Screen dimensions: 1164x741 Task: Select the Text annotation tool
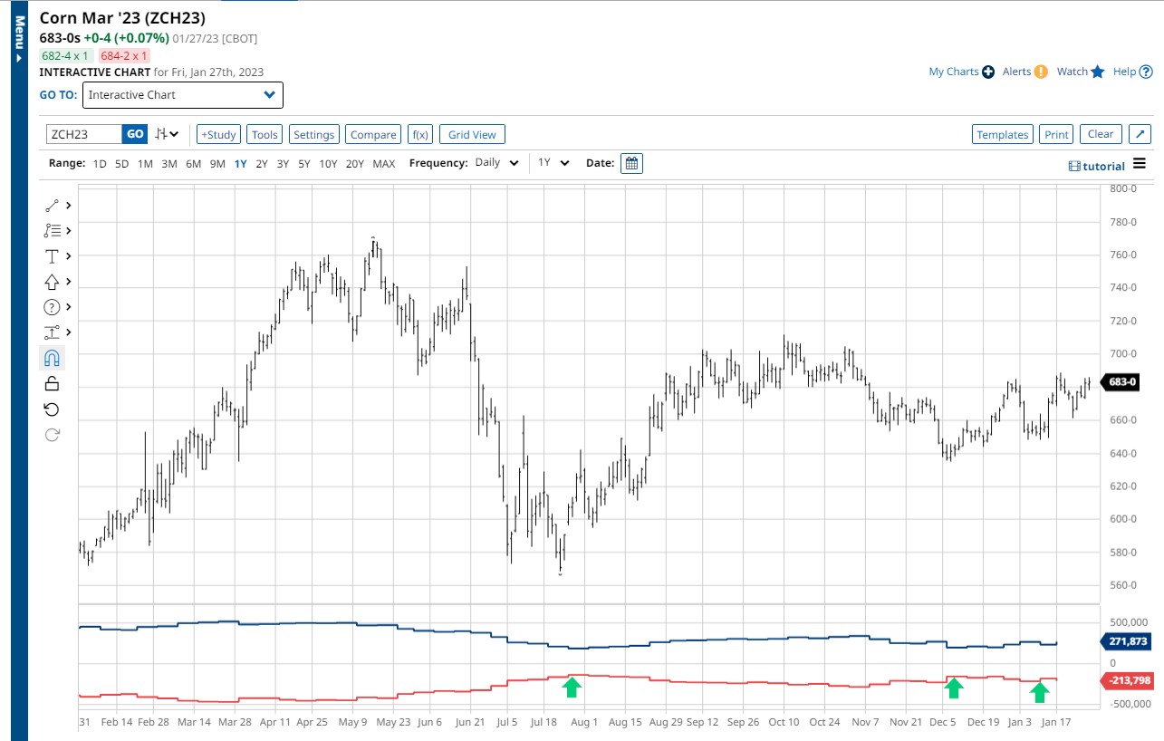pyautogui.click(x=52, y=256)
